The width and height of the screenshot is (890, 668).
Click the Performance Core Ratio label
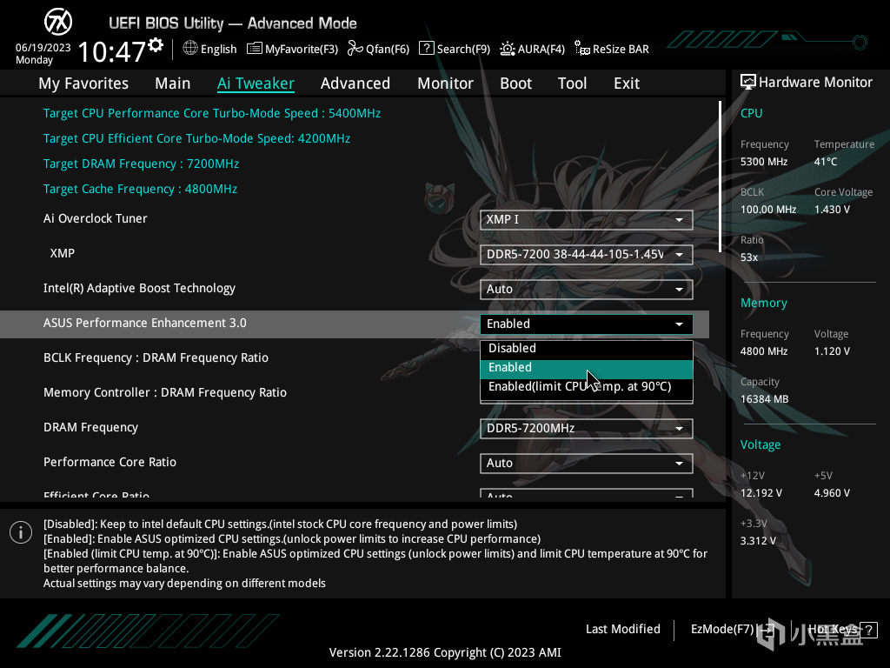coord(110,462)
